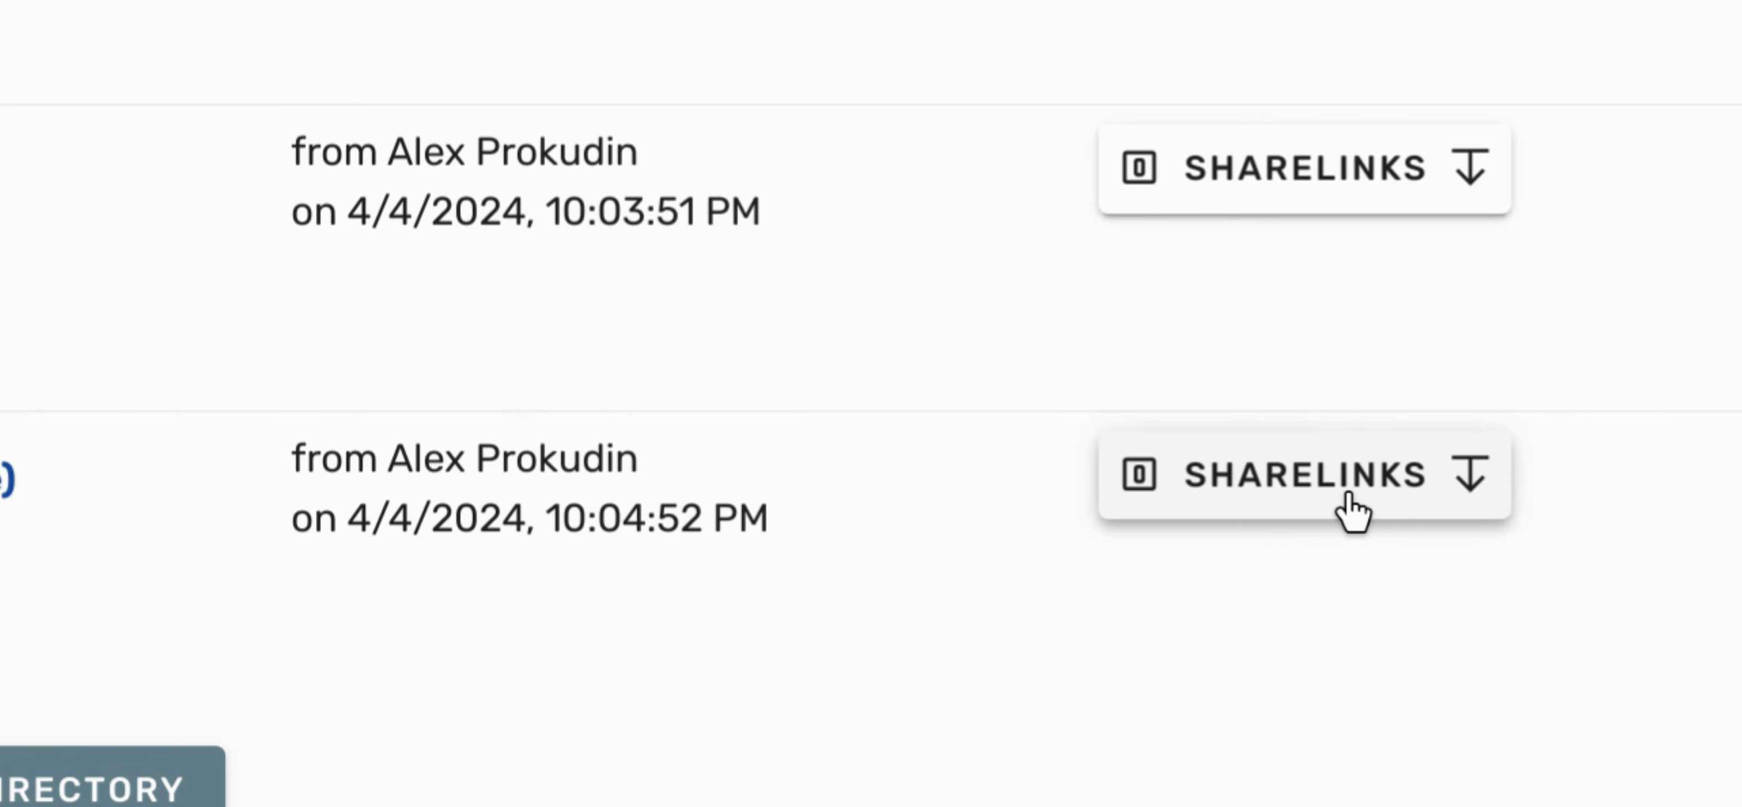Image resolution: width=1742 pixels, height=807 pixels.
Task: Click the name Alex Prokudin in the 10:03:51 PM entry
Action: click(512, 152)
